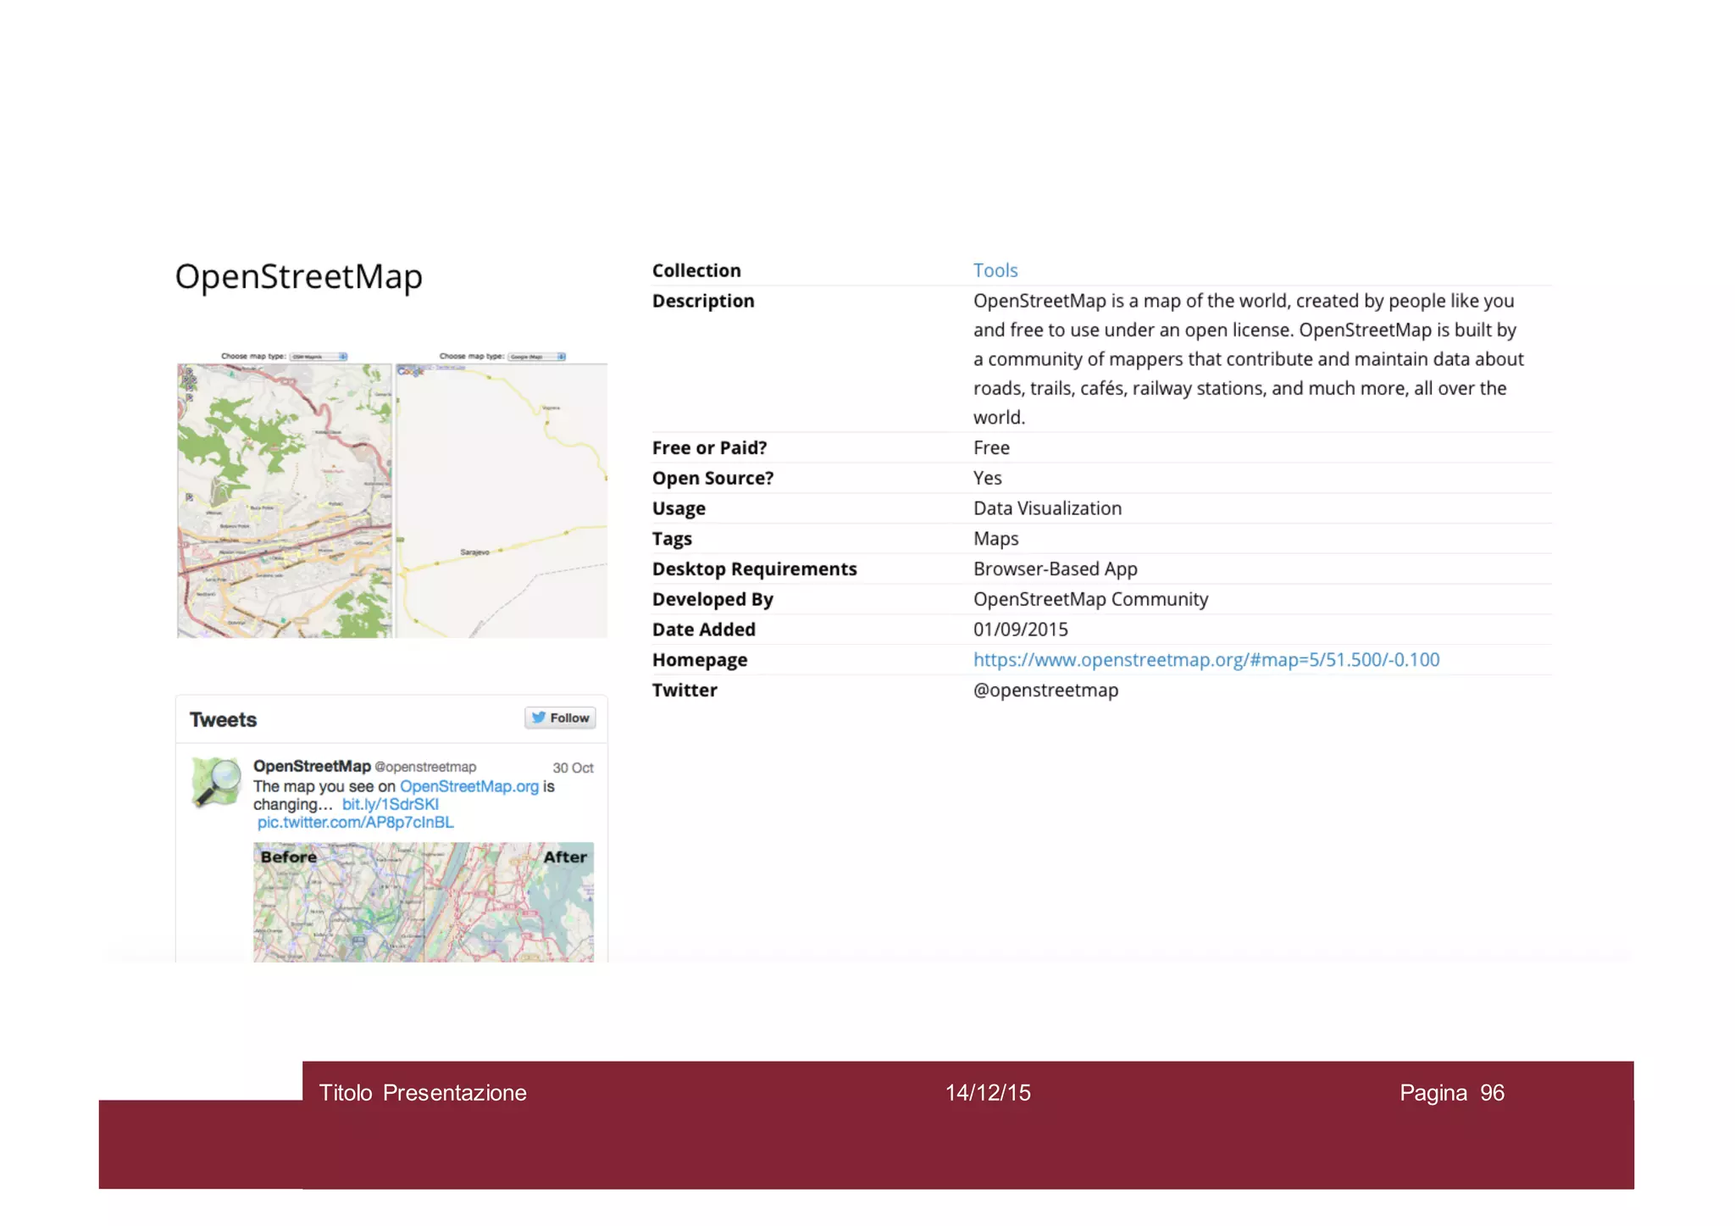The width and height of the screenshot is (1735, 1226).
Task: Open the Google Map type dropdown
Action: pos(537,357)
